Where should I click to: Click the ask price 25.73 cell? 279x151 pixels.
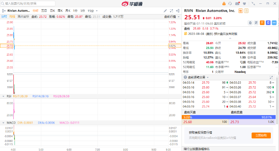pos(252,122)
